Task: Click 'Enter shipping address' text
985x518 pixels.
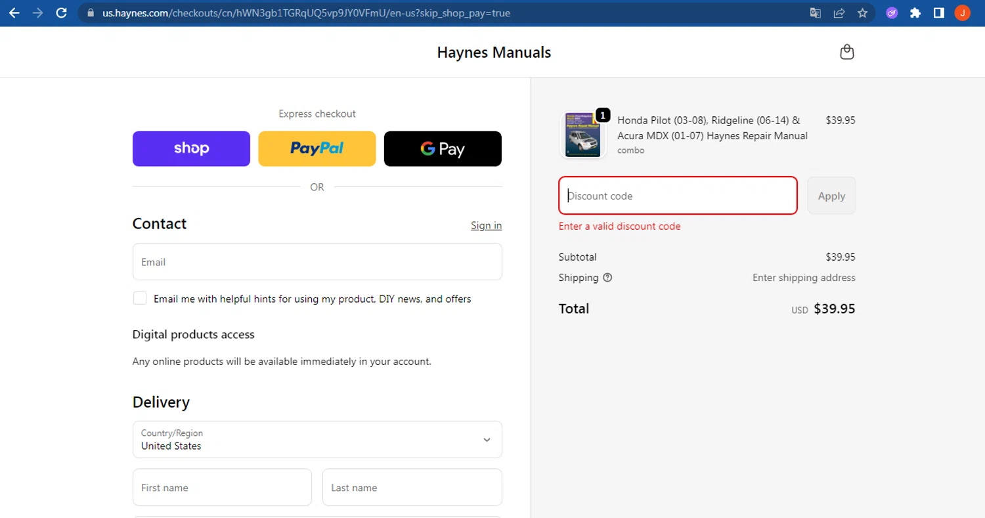Action: click(x=804, y=278)
